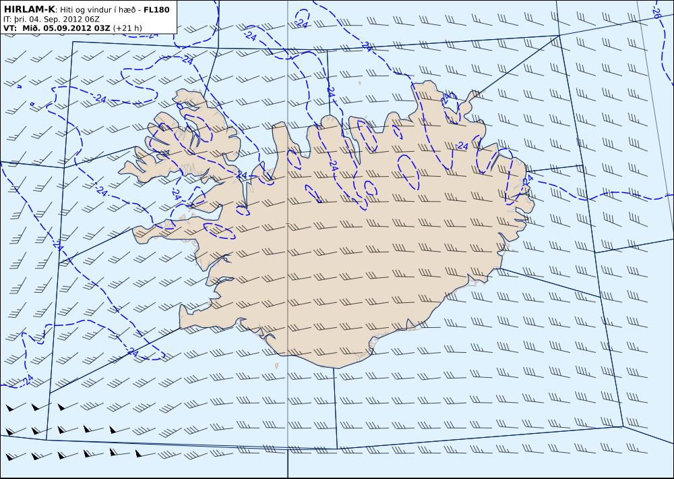Select the 'Hiti og vindur í hæð' caption

point(98,10)
